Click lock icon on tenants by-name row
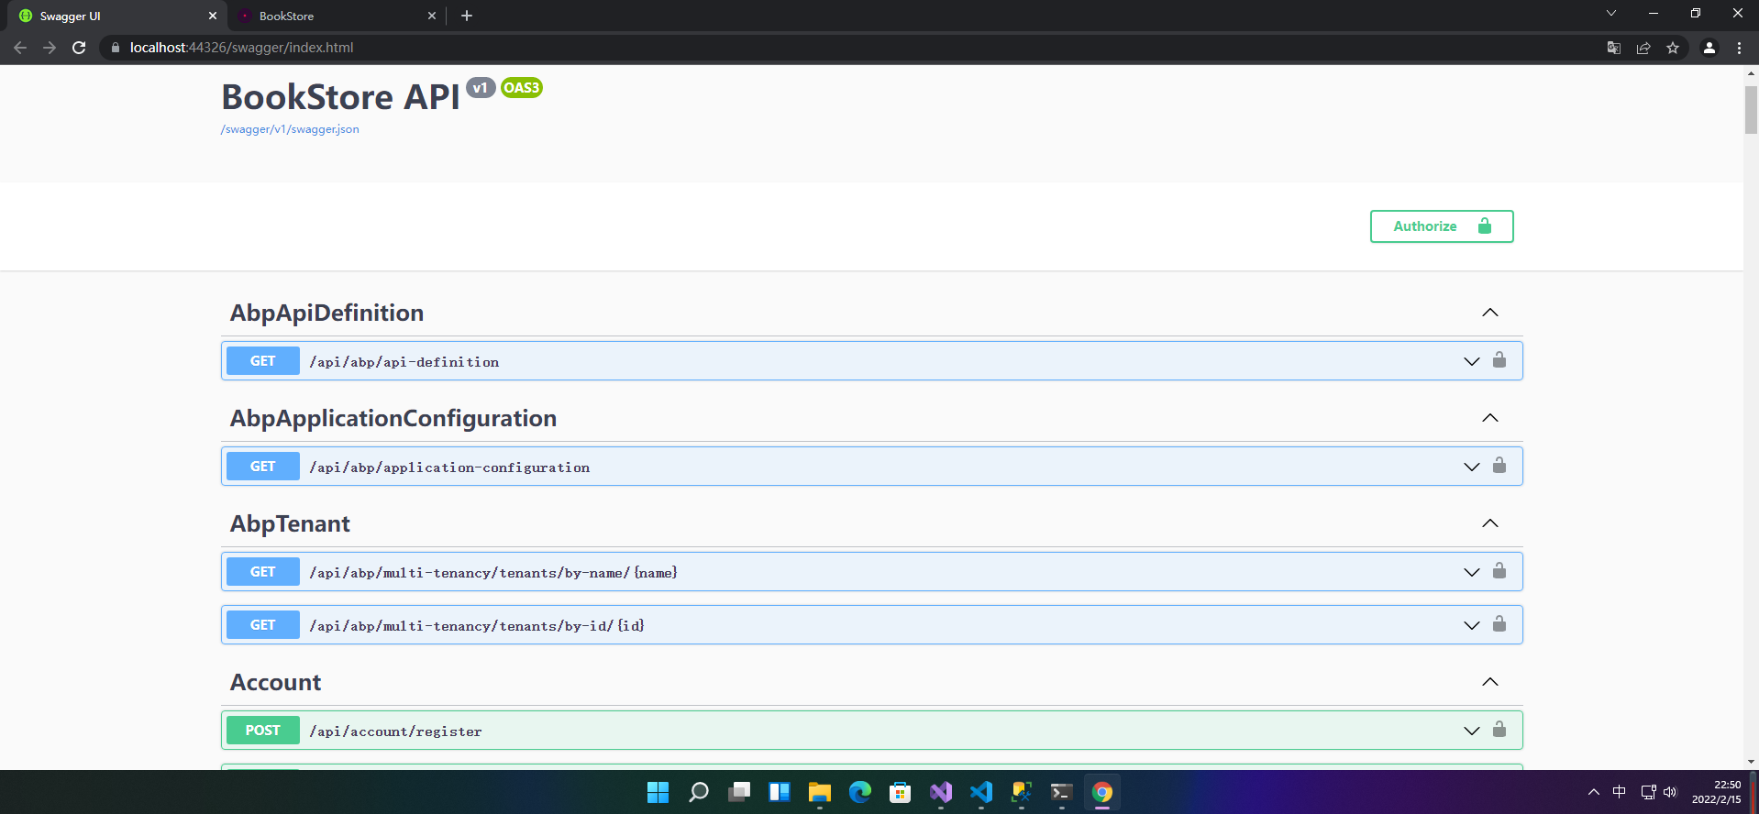Image resolution: width=1759 pixels, height=814 pixels. [1499, 570]
